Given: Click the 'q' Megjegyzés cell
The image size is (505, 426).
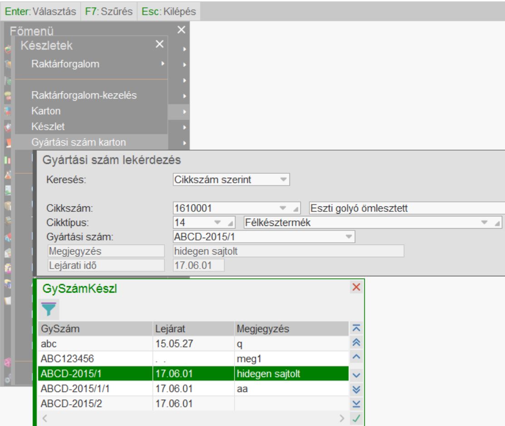Looking at the screenshot, I should click(x=291, y=344).
